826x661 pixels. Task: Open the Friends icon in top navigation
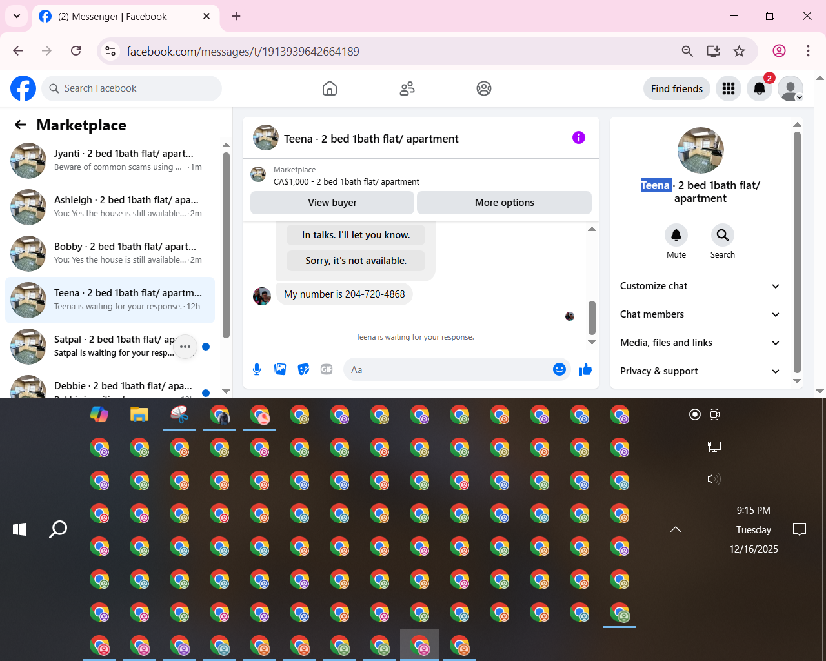click(x=407, y=88)
